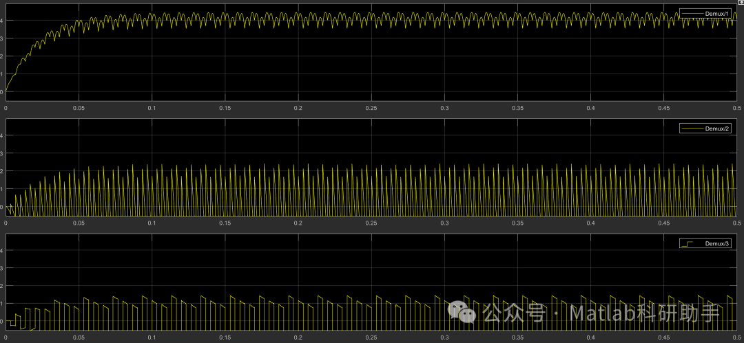Click the Demux/1 legend entry
This screenshot has width=744, height=343.
click(707, 14)
